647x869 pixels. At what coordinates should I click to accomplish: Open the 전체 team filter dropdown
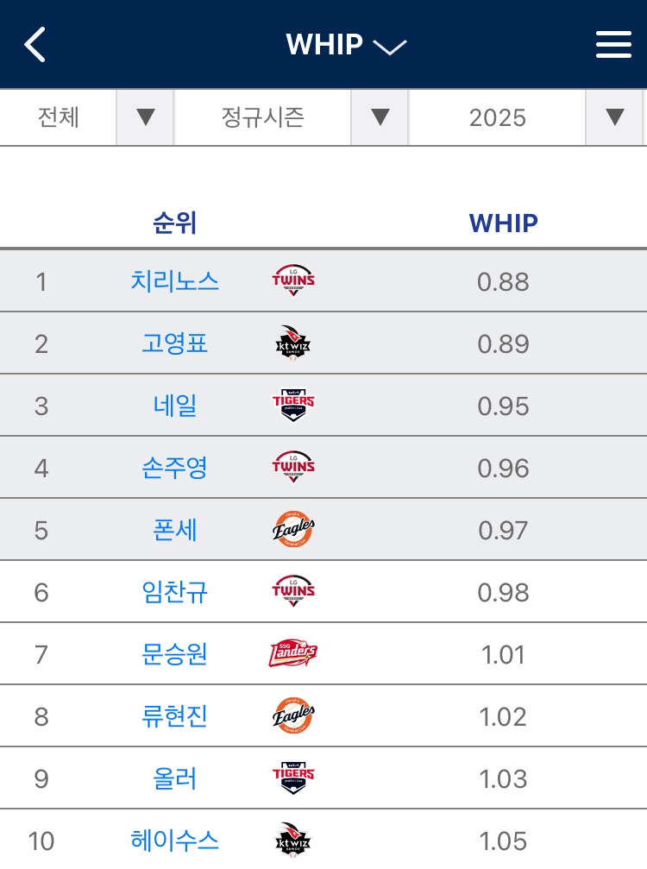[87, 117]
